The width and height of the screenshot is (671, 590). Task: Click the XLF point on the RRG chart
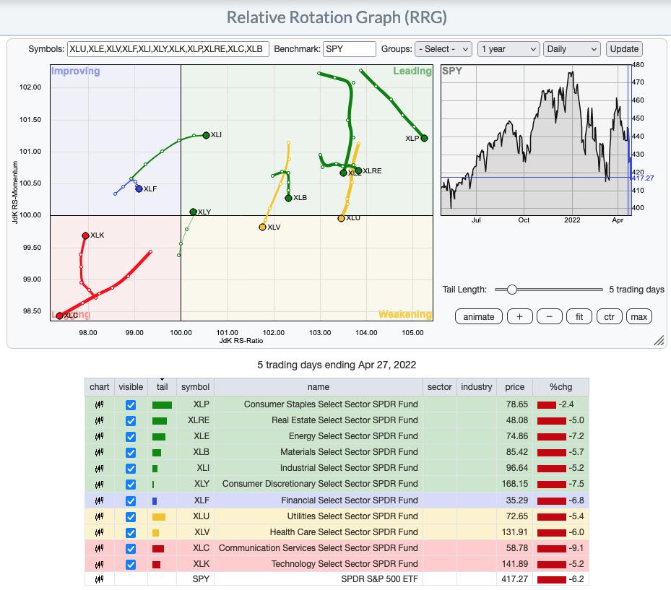(x=139, y=188)
